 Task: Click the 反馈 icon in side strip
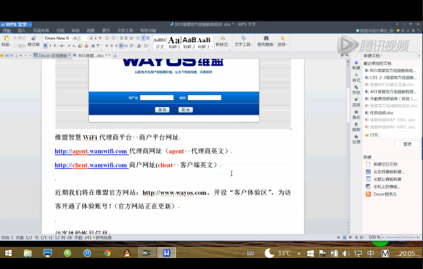click(x=356, y=139)
